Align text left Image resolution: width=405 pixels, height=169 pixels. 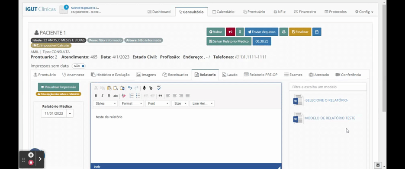click(168, 96)
